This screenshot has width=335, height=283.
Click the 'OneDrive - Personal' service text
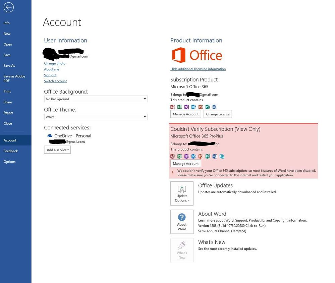(x=73, y=136)
